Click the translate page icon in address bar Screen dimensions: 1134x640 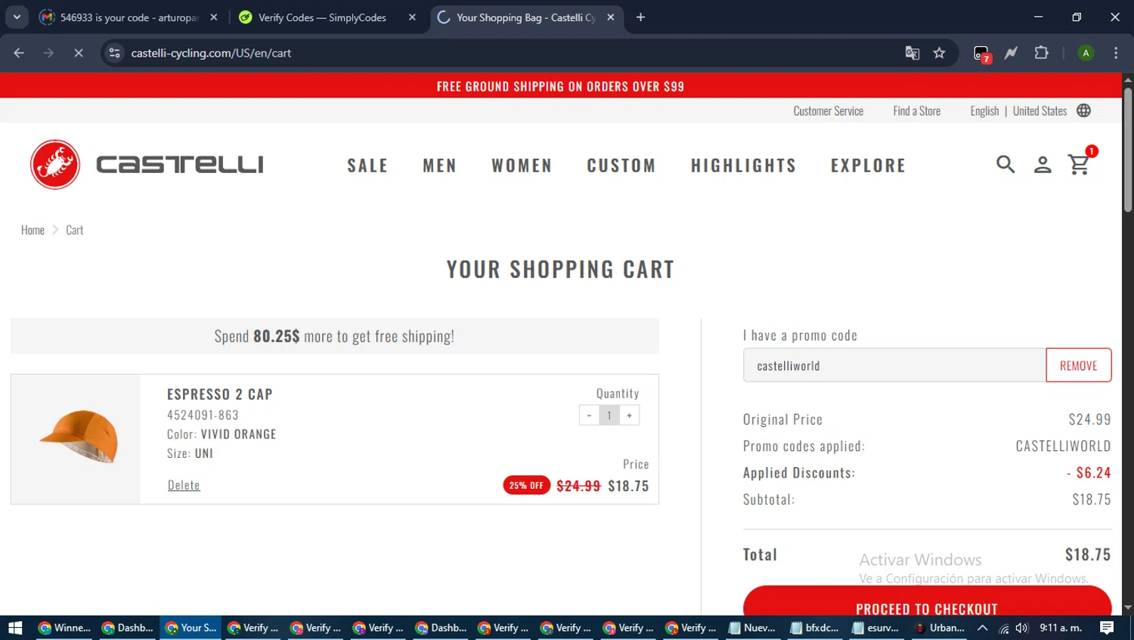point(912,53)
